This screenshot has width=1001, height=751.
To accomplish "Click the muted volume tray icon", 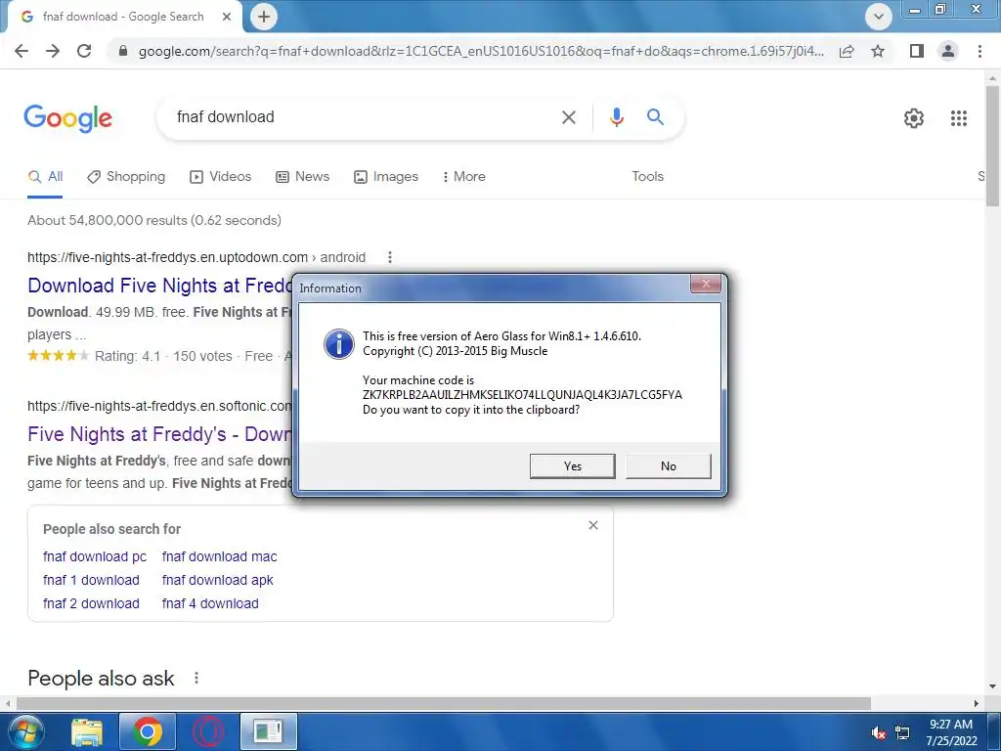I will click(x=879, y=732).
